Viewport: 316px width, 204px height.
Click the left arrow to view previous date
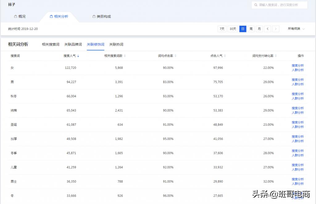268,28
